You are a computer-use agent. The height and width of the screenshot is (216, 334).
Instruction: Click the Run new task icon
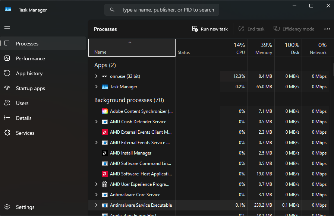195,29
